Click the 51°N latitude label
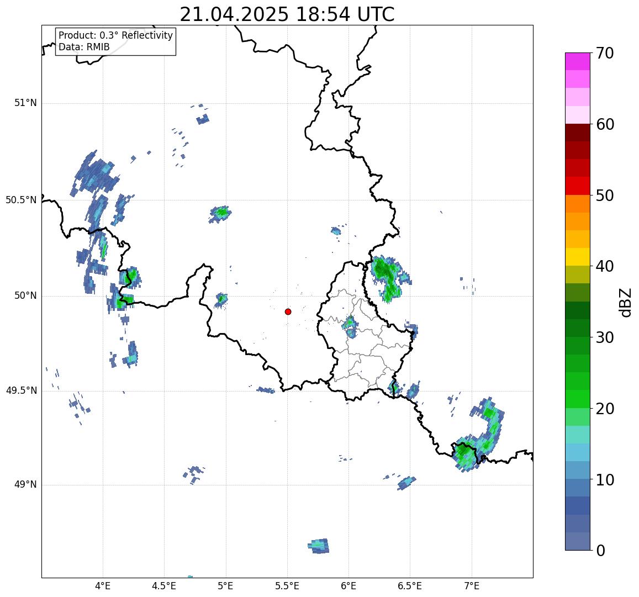 click(x=25, y=103)
